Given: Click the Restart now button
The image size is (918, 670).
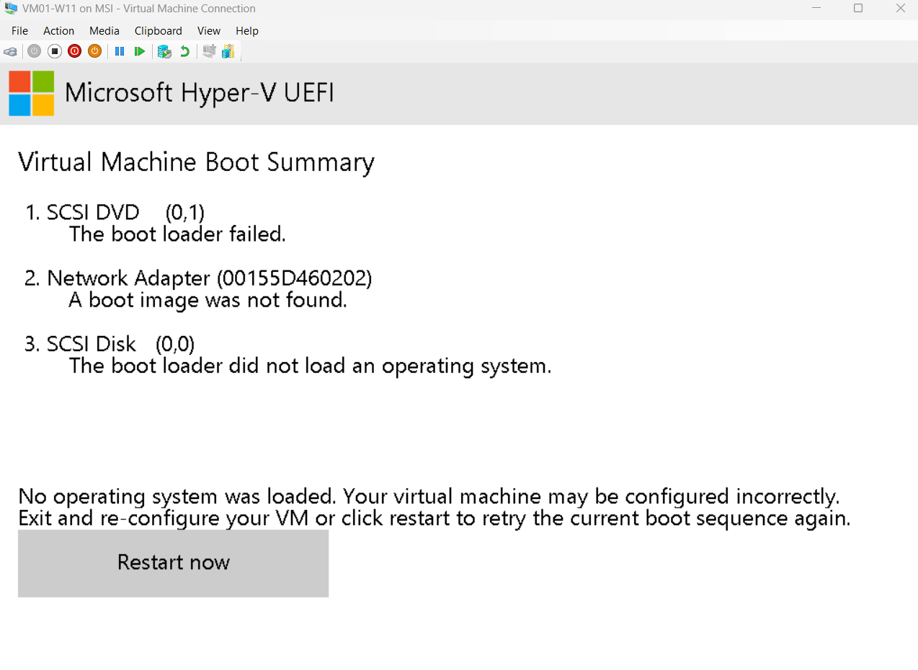Looking at the screenshot, I should tap(173, 563).
